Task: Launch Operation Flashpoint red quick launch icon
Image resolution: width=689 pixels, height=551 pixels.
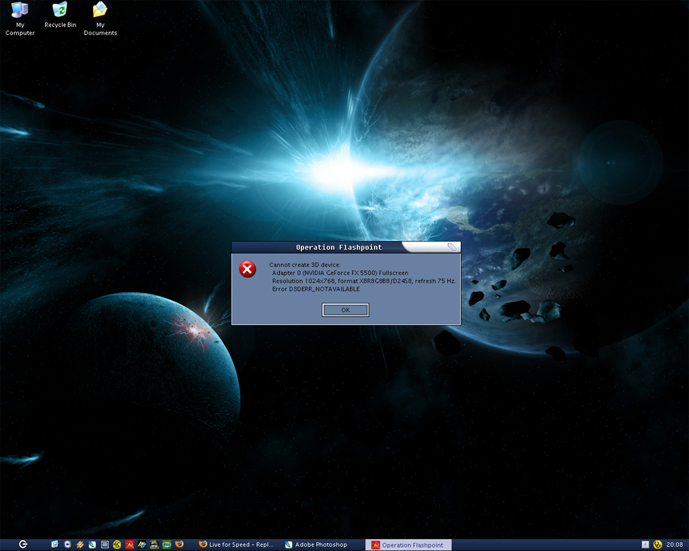Action: (130, 544)
